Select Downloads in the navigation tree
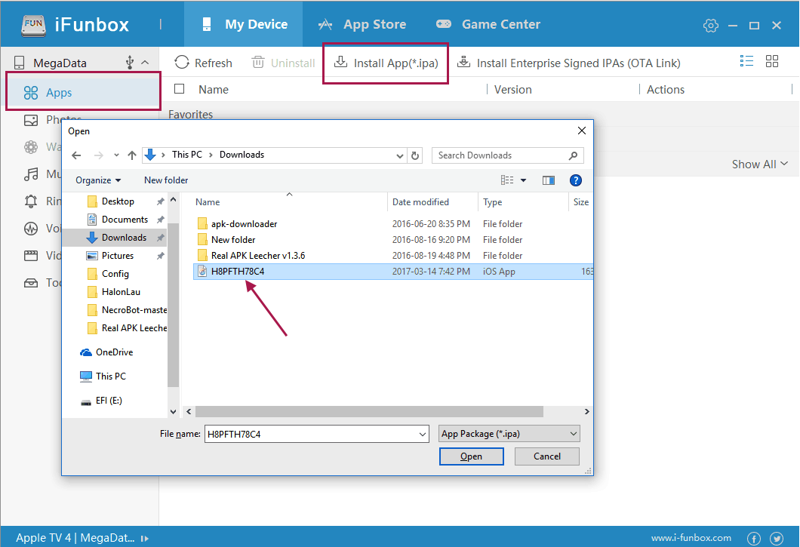This screenshot has width=800, height=547. coord(124,237)
